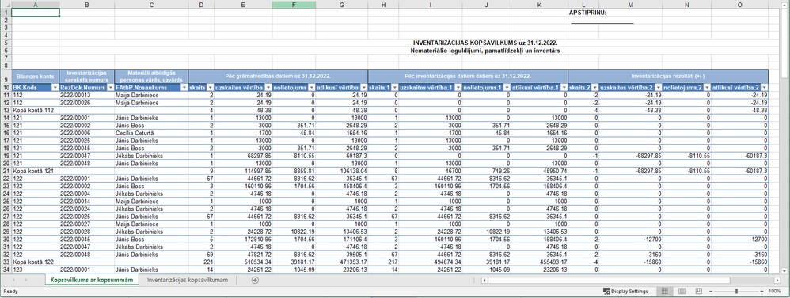Click the Pēc inventarizācijas datiem header cell

pos(468,77)
